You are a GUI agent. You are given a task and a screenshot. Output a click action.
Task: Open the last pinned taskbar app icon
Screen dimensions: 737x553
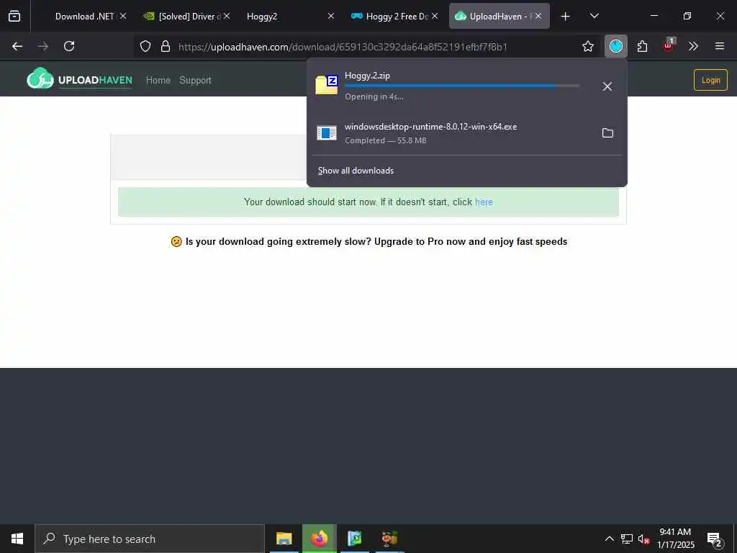[389, 539]
